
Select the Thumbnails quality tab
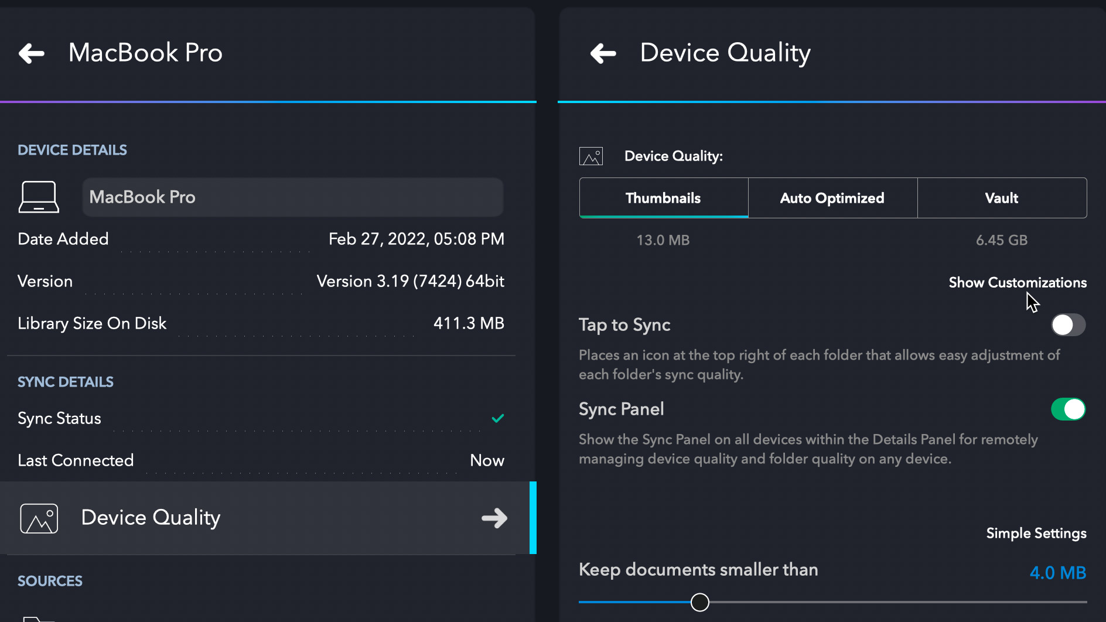[x=663, y=198]
